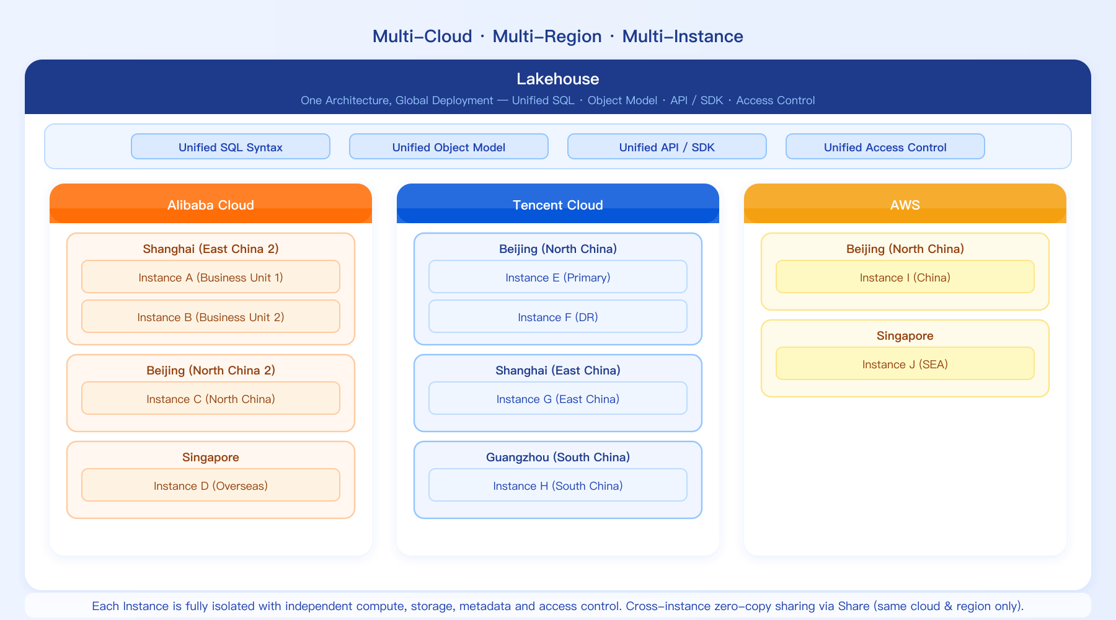The image size is (1116, 620).
Task: Select the Unified Access Control pill
Action: click(x=885, y=147)
